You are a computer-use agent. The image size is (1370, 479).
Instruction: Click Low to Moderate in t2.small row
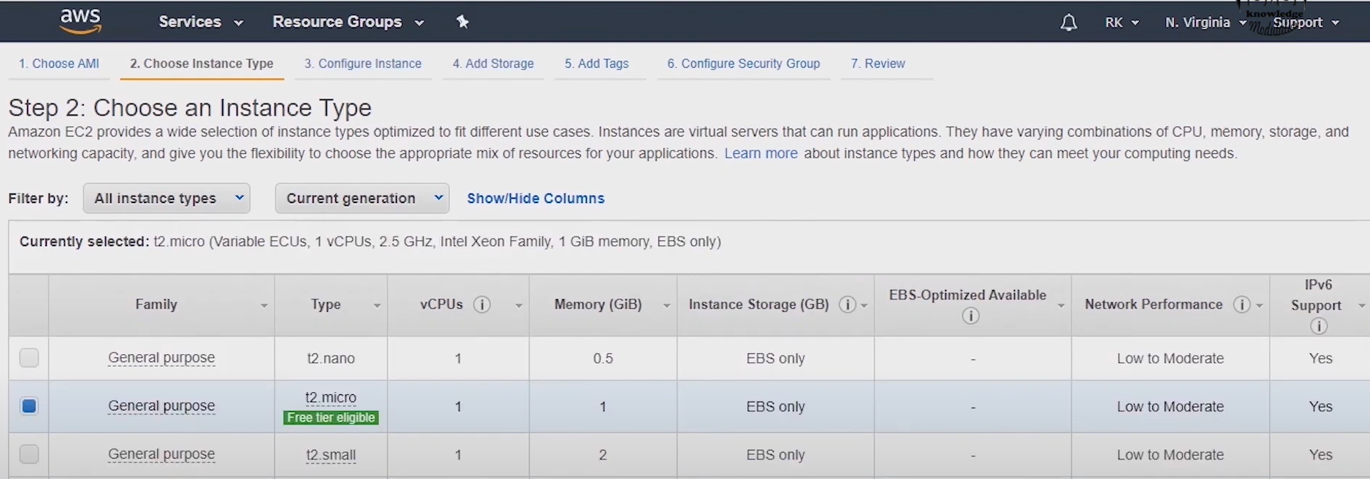[x=1170, y=455]
